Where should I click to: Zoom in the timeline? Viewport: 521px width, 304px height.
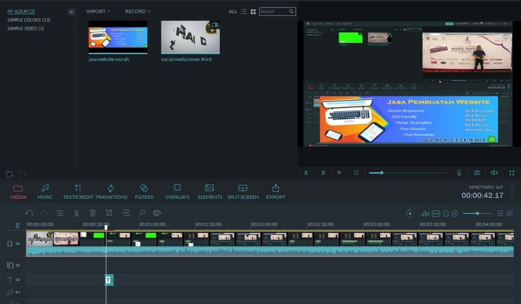click(455, 214)
